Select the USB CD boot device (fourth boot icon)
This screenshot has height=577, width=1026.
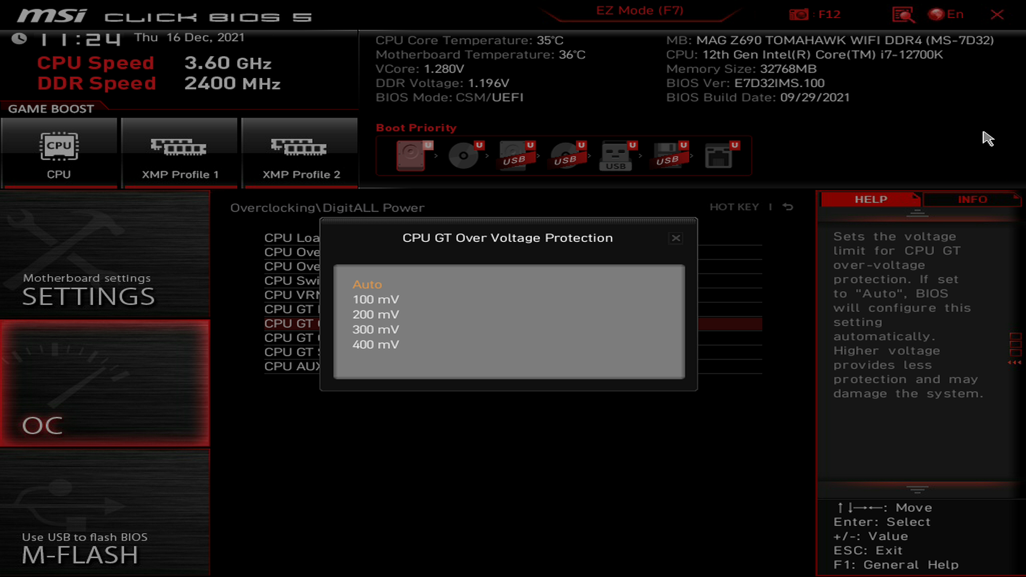coord(568,155)
